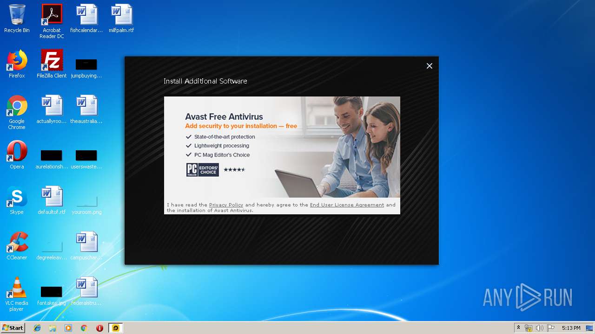
Task: Click the Start button
Action: point(13,328)
